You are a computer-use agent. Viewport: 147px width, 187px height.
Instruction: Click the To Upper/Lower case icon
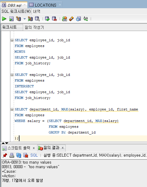pyautogui.click(x=86, y=19)
